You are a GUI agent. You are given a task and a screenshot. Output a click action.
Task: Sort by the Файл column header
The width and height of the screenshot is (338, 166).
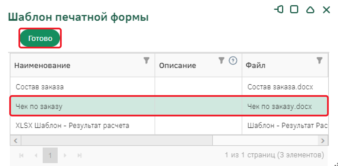(x=256, y=65)
